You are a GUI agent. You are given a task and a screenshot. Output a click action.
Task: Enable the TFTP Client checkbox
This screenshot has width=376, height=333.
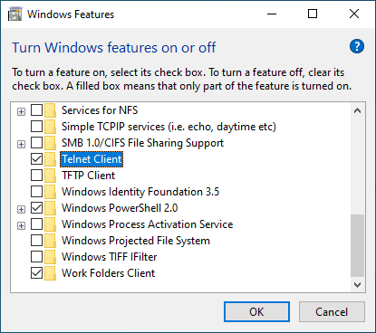pos(36,176)
